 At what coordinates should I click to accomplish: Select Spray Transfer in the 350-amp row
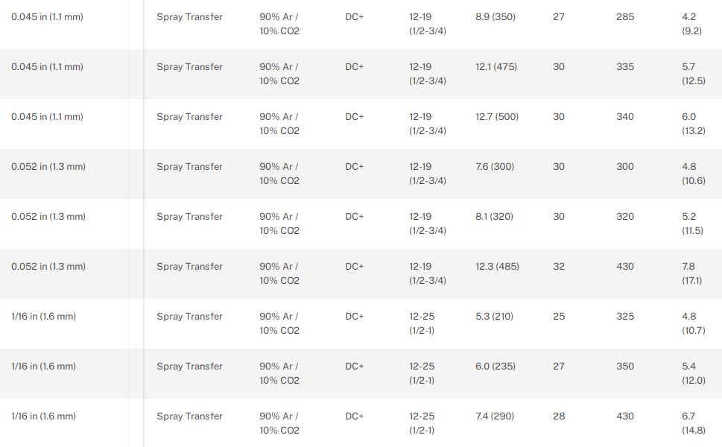click(x=189, y=367)
